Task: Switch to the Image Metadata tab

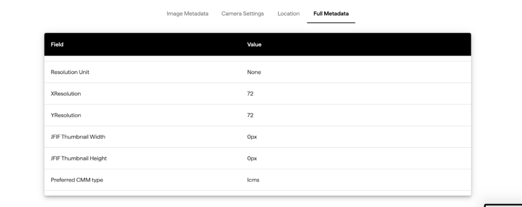Action: [187, 14]
